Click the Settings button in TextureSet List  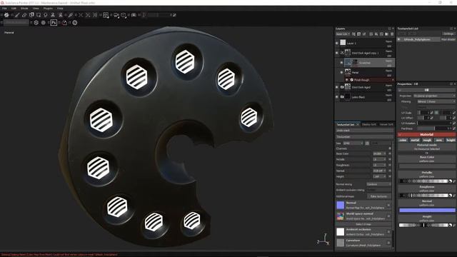[448, 34]
